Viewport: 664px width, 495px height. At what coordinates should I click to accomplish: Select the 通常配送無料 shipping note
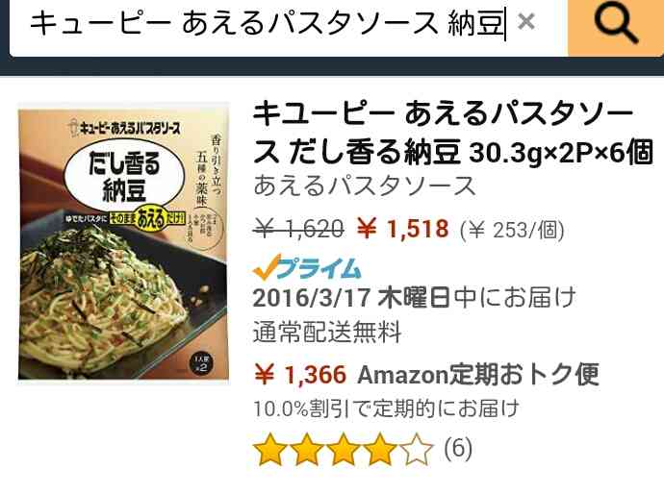[x=327, y=332]
